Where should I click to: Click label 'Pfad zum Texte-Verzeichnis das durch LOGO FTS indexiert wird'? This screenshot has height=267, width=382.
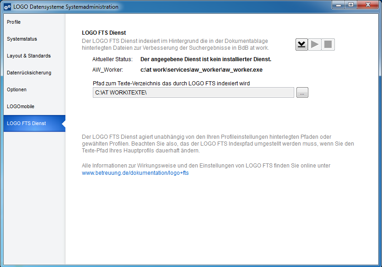coord(171,84)
